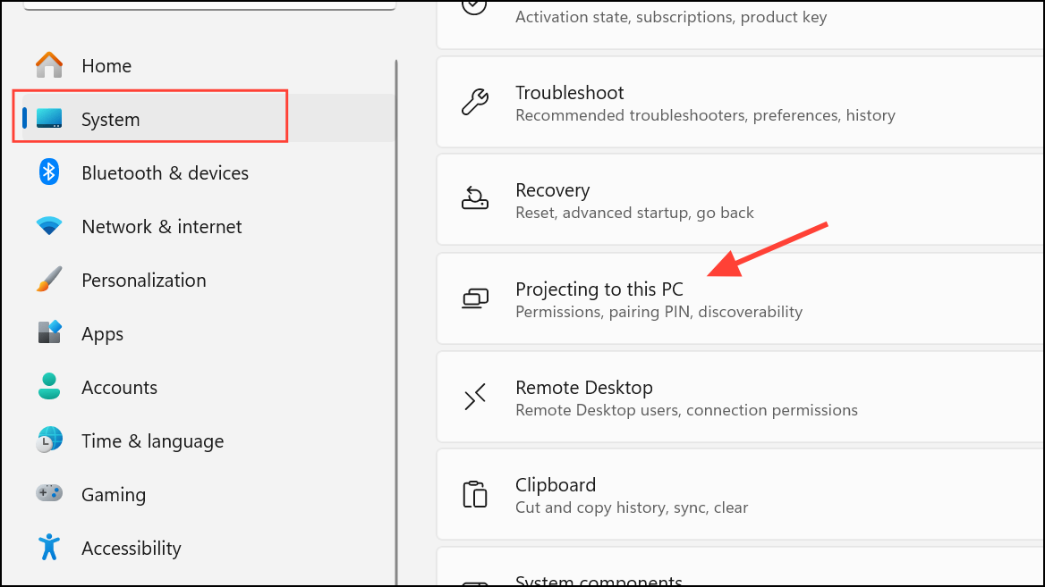
Task: Click the System monitor icon
Action: coord(49,119)
